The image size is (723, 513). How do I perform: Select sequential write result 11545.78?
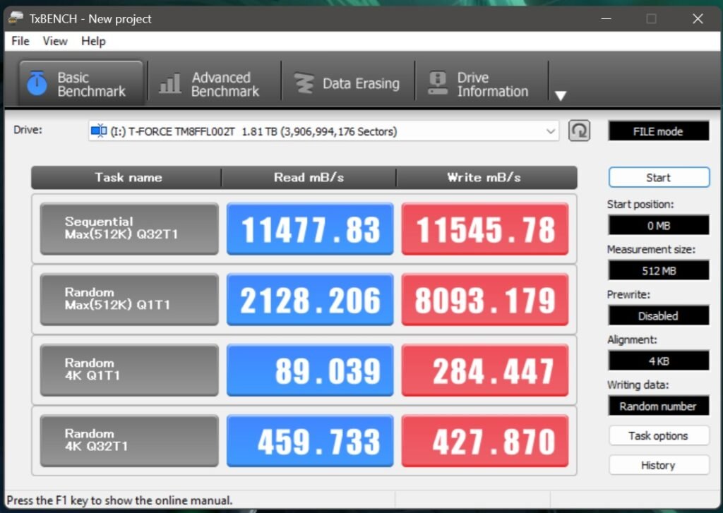coord(484,229)
